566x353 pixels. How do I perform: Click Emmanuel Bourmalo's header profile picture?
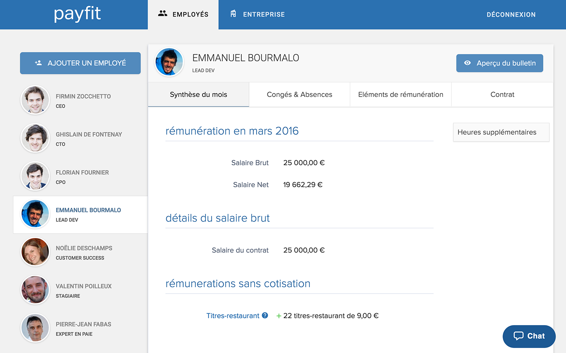169,62
